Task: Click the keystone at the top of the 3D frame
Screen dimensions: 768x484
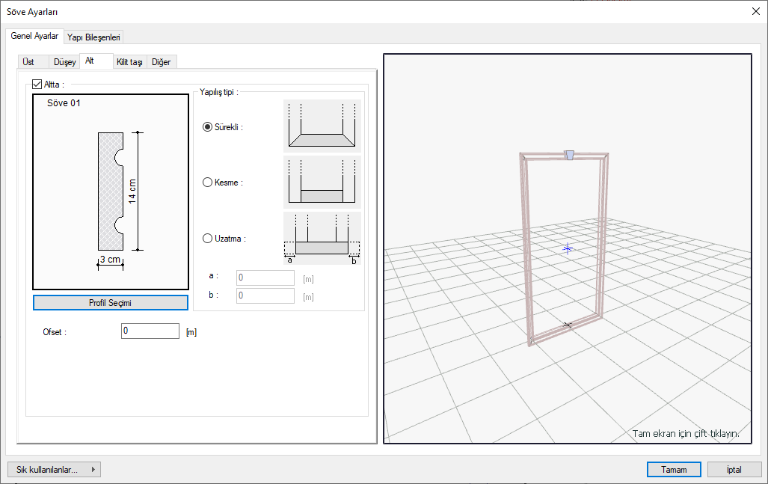Action: click(x=569, y=155)
